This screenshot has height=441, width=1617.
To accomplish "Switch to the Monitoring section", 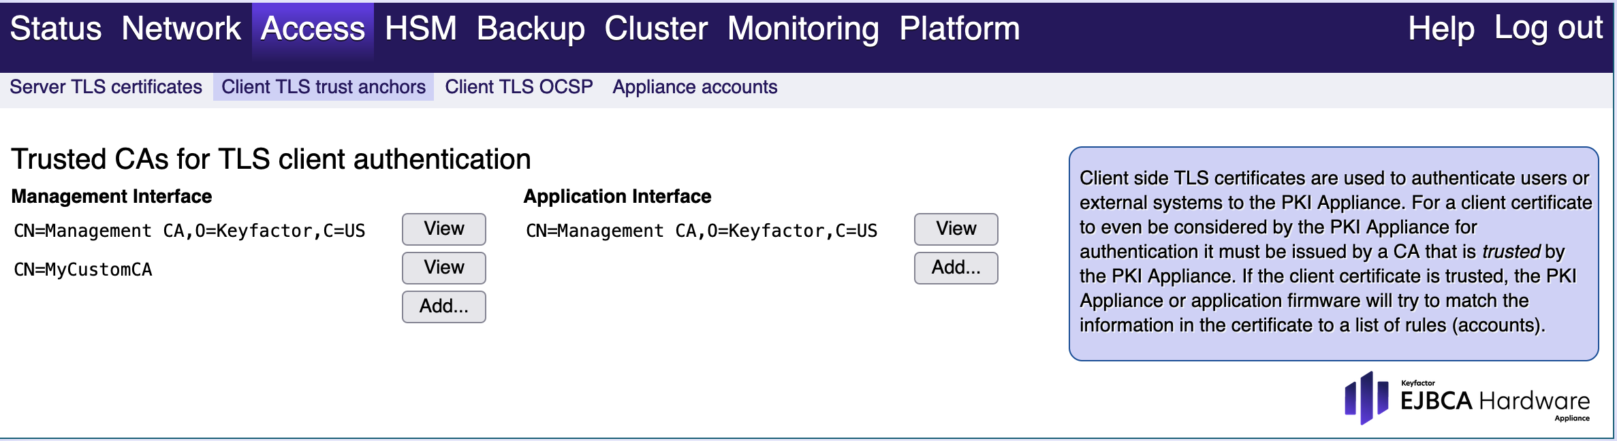I will [x=803, y=29].
